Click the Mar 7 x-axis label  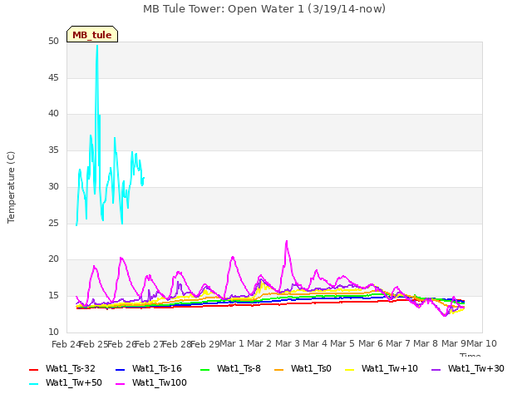tap(398, 343)
